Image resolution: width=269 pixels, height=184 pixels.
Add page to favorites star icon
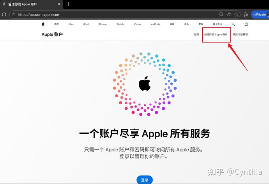click(236, 14)
